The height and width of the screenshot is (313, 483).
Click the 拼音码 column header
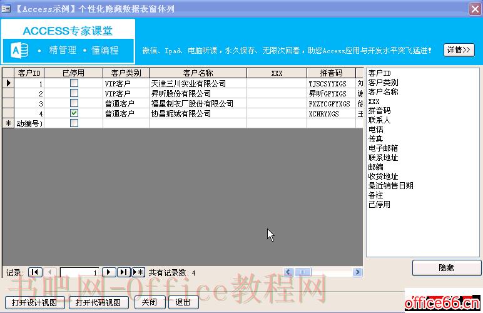tap(331, 73)
